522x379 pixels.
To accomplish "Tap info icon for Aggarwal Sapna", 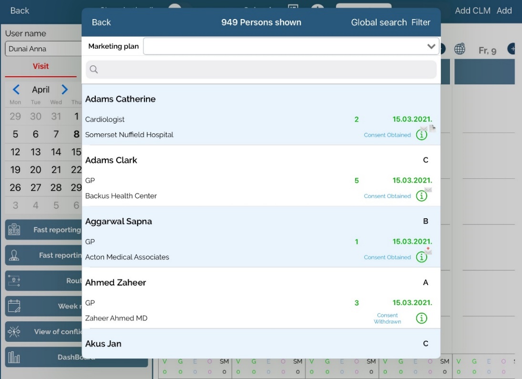I will [421, 257].
